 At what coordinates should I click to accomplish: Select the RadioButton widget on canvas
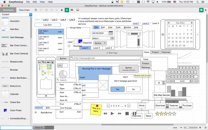click(x=36, y=113)
